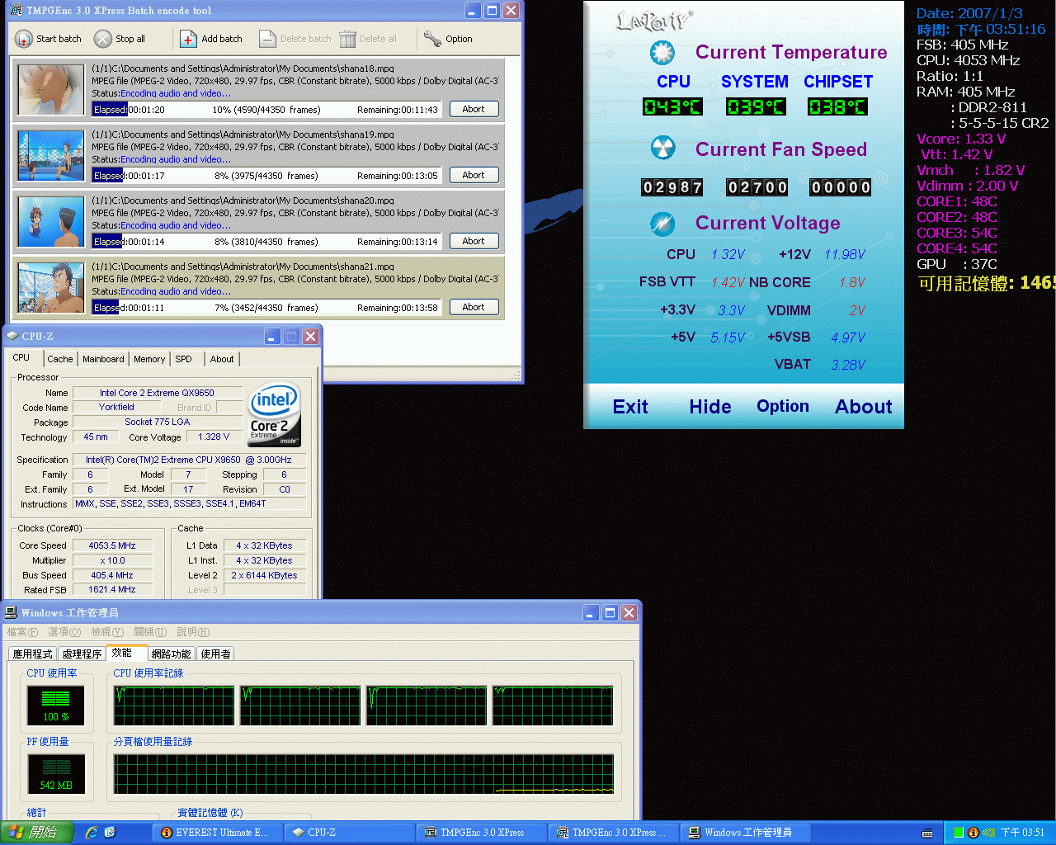Click Exit in LanParty monitor
Screen dimensions: 1056x845
tap(630, 407)
